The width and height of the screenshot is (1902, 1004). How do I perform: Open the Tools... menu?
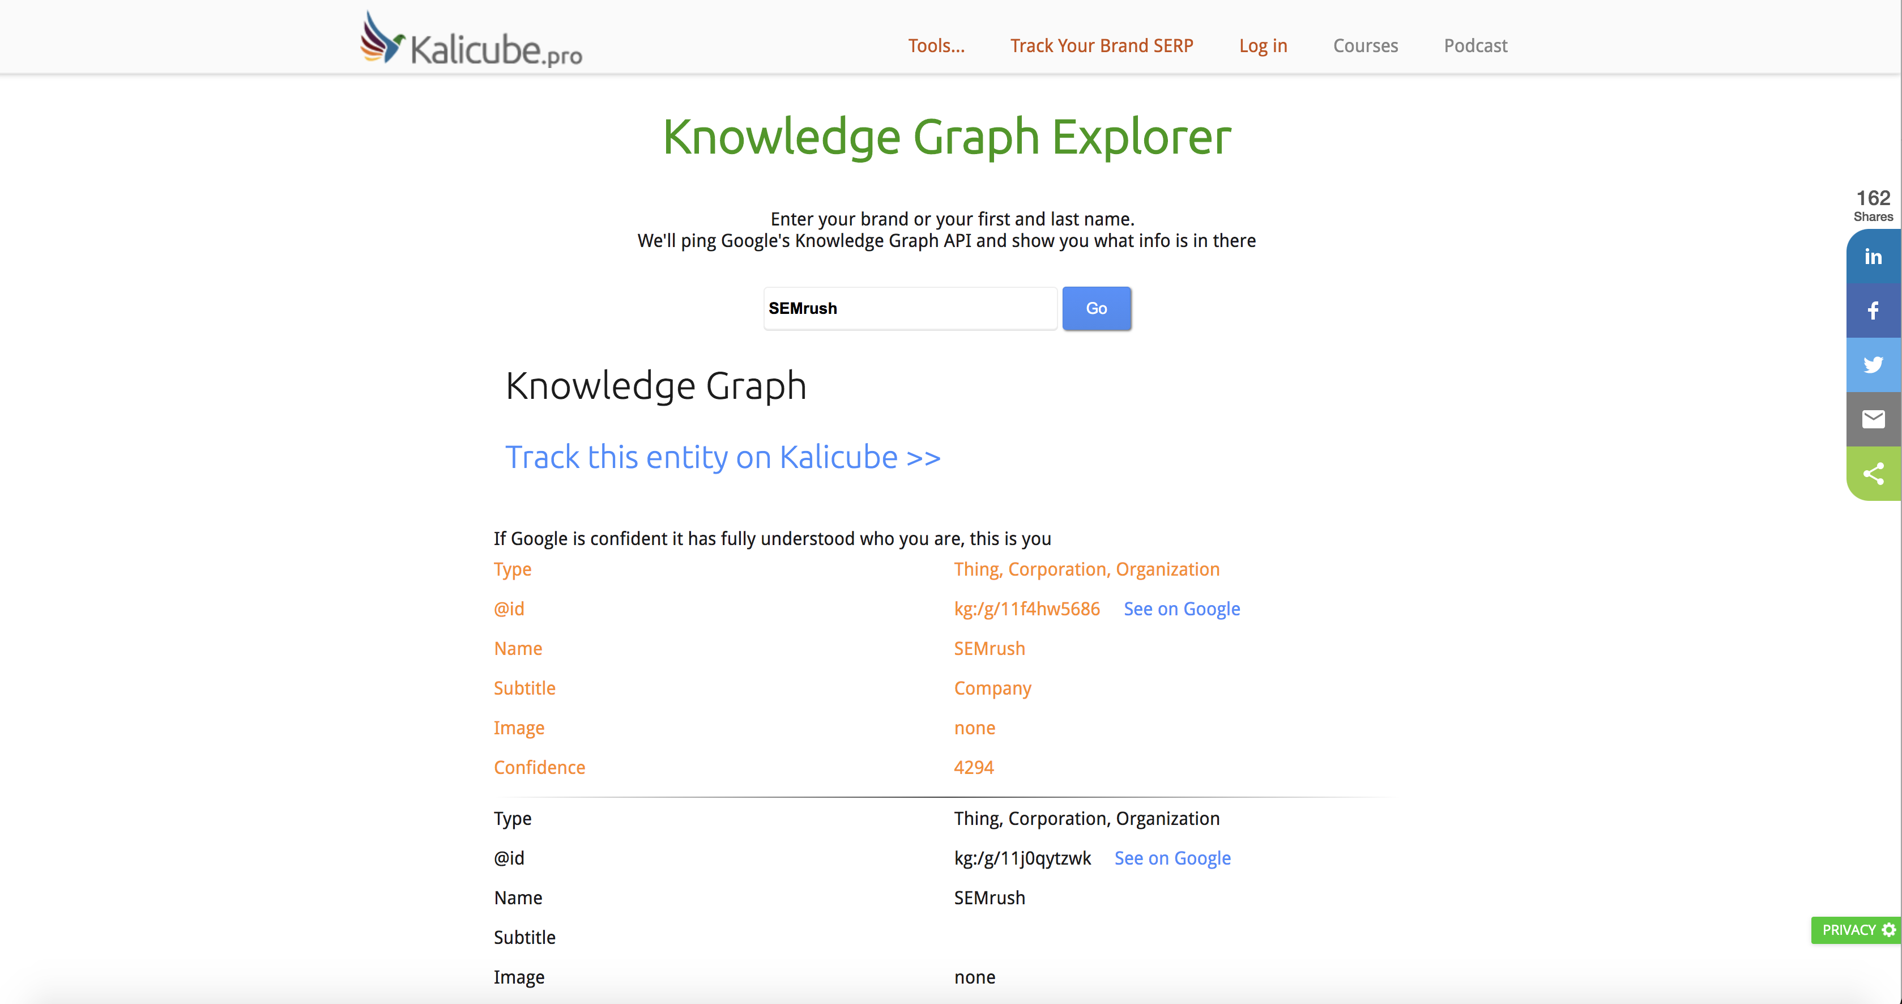[x=936, y=46]
